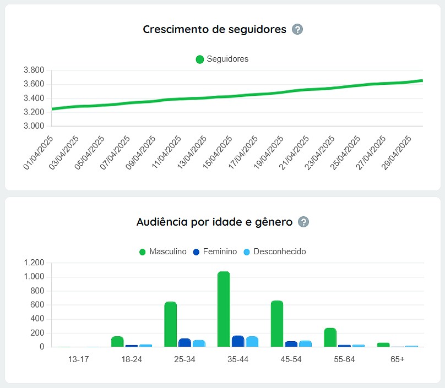The width and height of the screenshot is (445, 388).
Task: Click the 3.600 axis value
Action: pyautogui.click(x=34, y=84)
